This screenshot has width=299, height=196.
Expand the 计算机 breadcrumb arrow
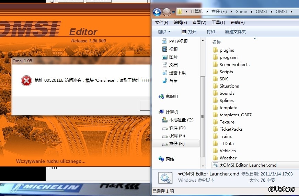click(x=207, y=12)
